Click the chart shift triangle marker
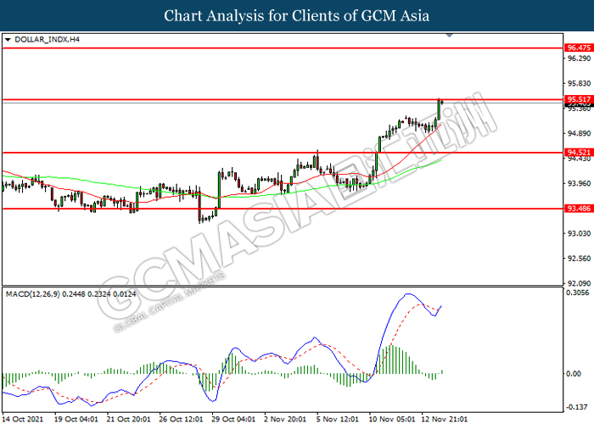The width and height of the screenshot is (594, 424). (x=450, y=36)
